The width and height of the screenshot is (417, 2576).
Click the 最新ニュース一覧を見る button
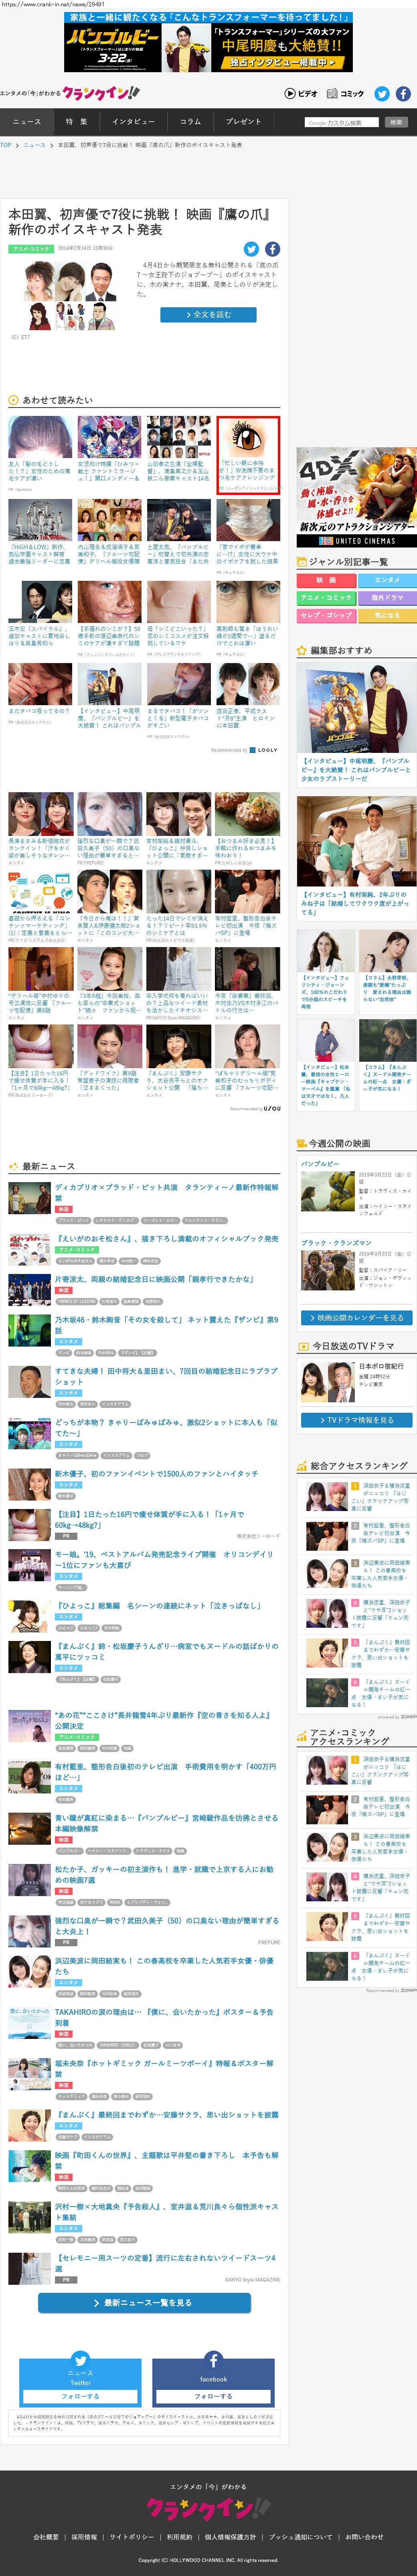[143, 2303]
